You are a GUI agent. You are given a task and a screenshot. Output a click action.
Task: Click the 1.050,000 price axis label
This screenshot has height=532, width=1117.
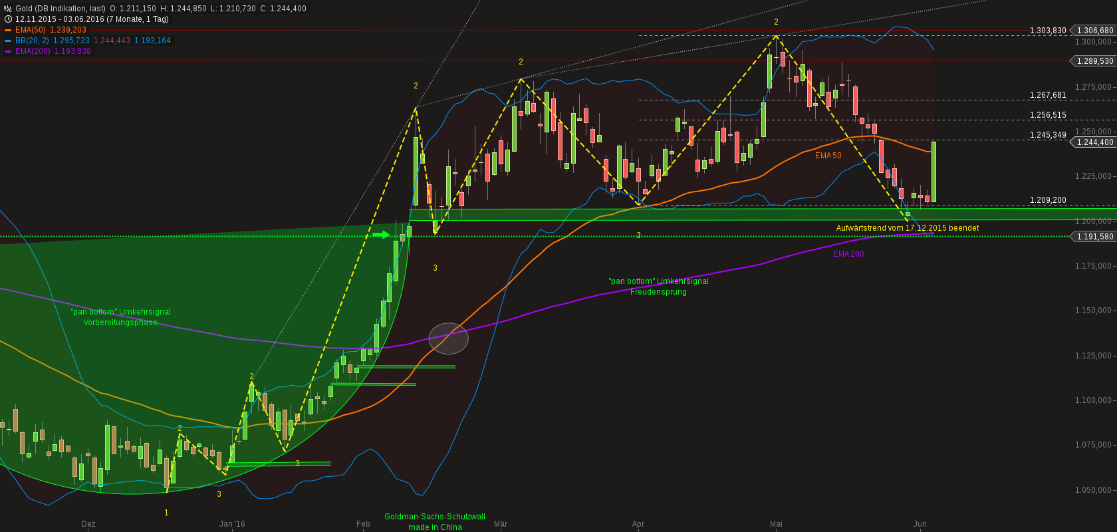[x=1094, y=490]
